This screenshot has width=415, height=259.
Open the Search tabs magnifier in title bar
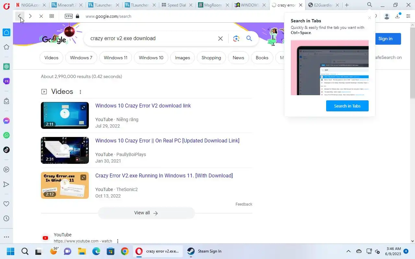pos(370,5)
